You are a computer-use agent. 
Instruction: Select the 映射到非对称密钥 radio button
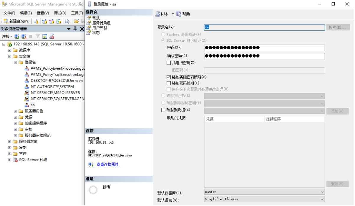click(x=163, y=103)
